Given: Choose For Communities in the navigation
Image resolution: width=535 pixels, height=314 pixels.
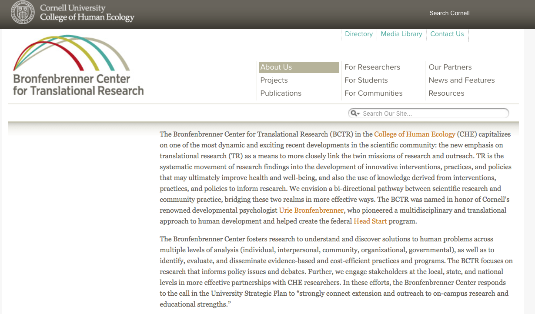Looking at the screenshot, I should tap(373, 94).
